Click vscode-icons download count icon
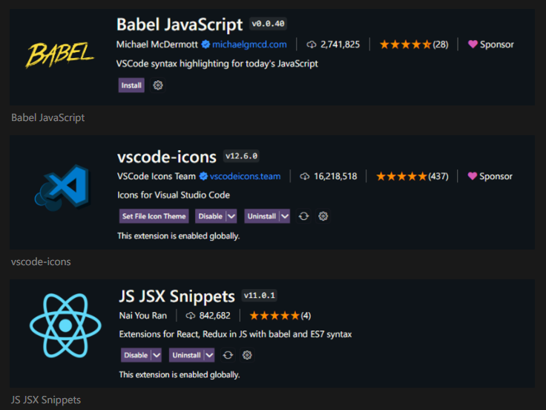Screen dimensions: 546x410 click(x=305, y=177)
